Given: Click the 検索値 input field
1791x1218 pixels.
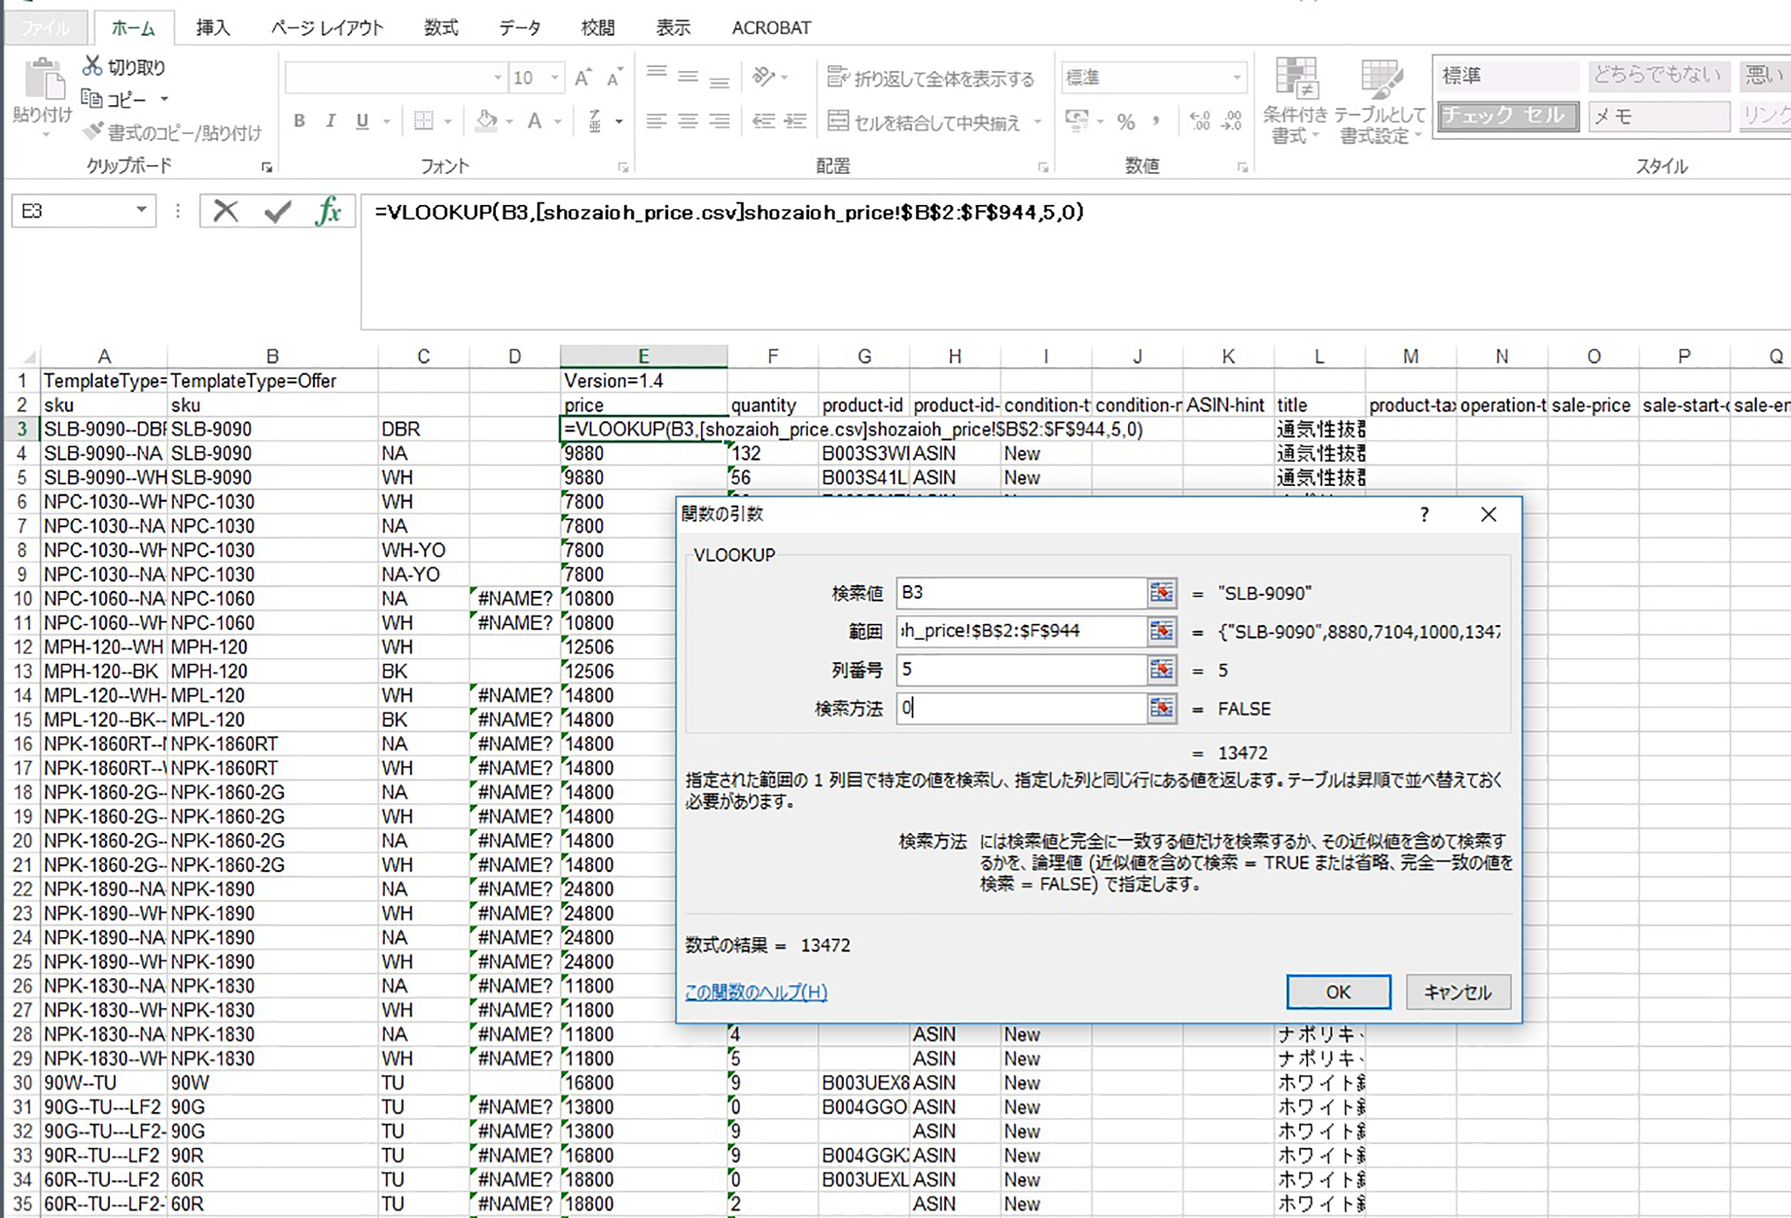Looking at the screenshot, I should coord(1021,592).
